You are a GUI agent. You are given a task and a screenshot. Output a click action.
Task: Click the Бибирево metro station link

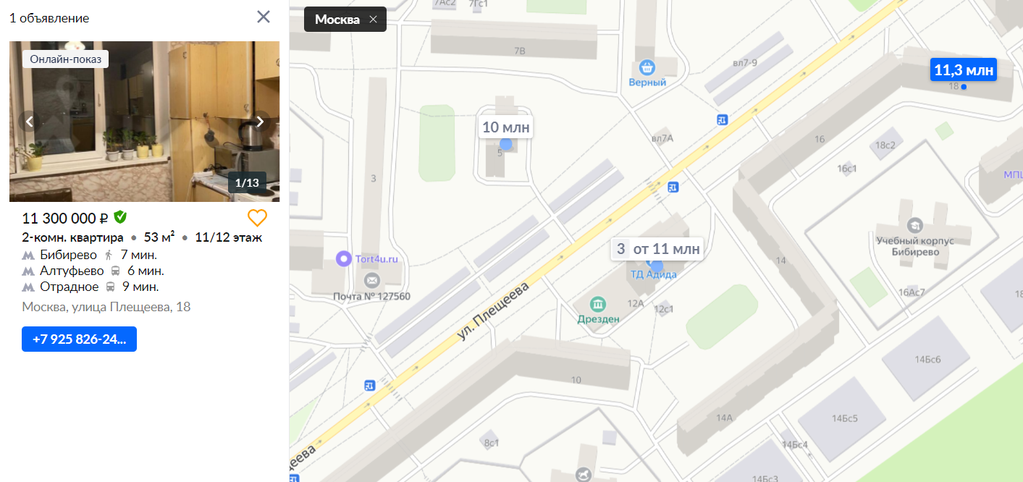click(x=69, y=255)
